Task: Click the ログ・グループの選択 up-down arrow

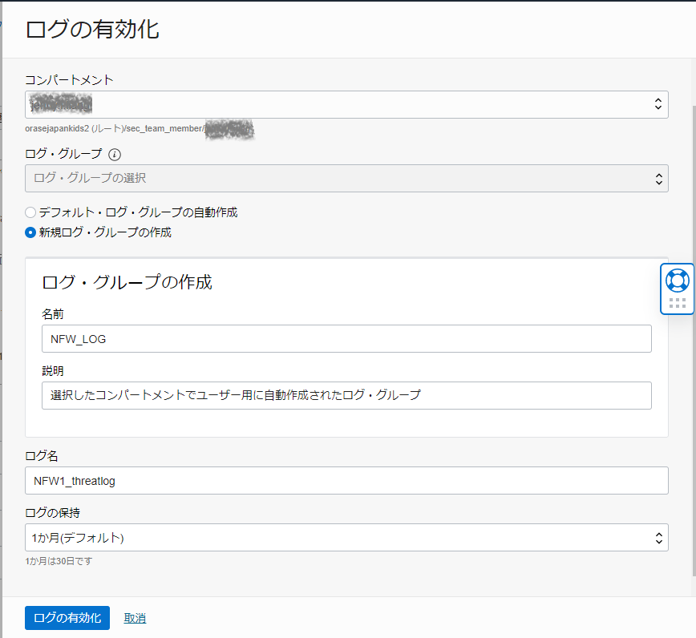Action: 658,178
